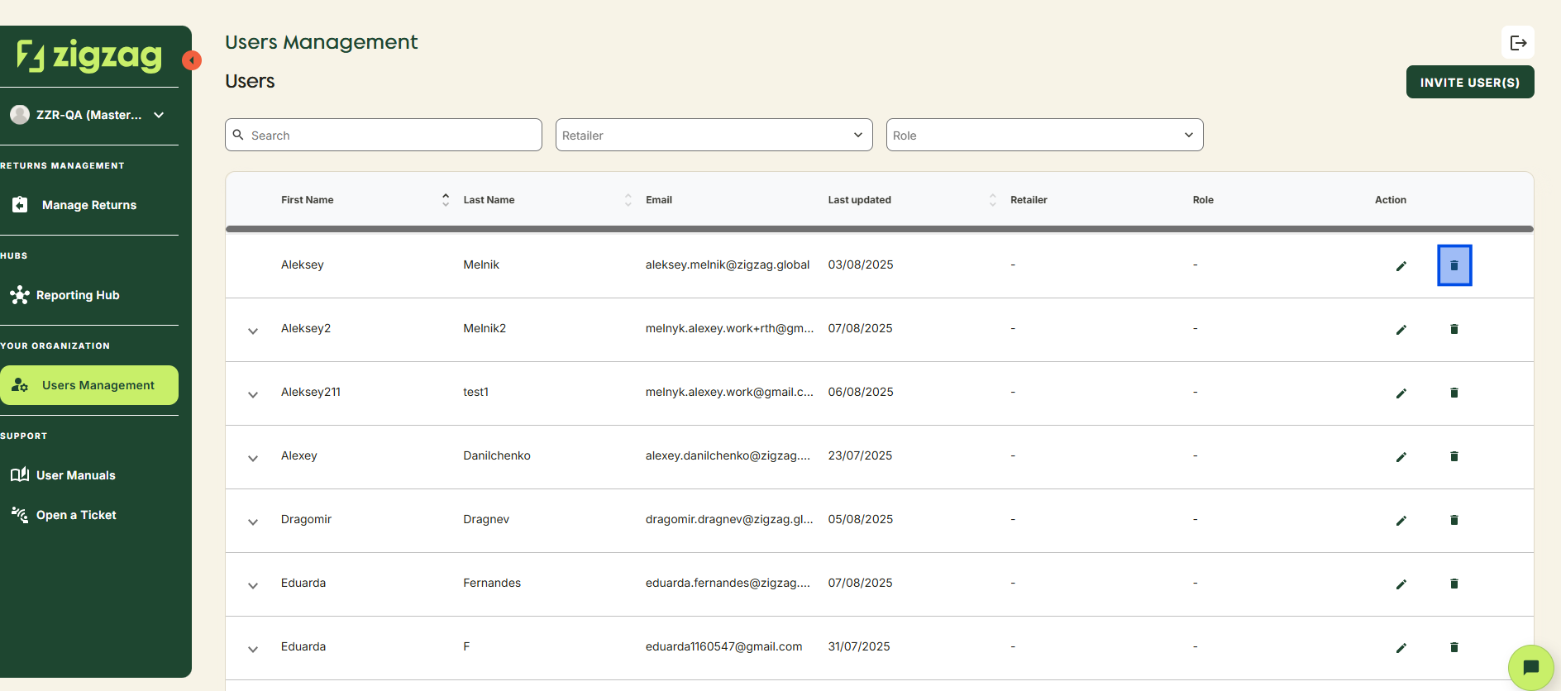
Task: Collapse the sidebar with the orange arrow
Action: [192, 60]
